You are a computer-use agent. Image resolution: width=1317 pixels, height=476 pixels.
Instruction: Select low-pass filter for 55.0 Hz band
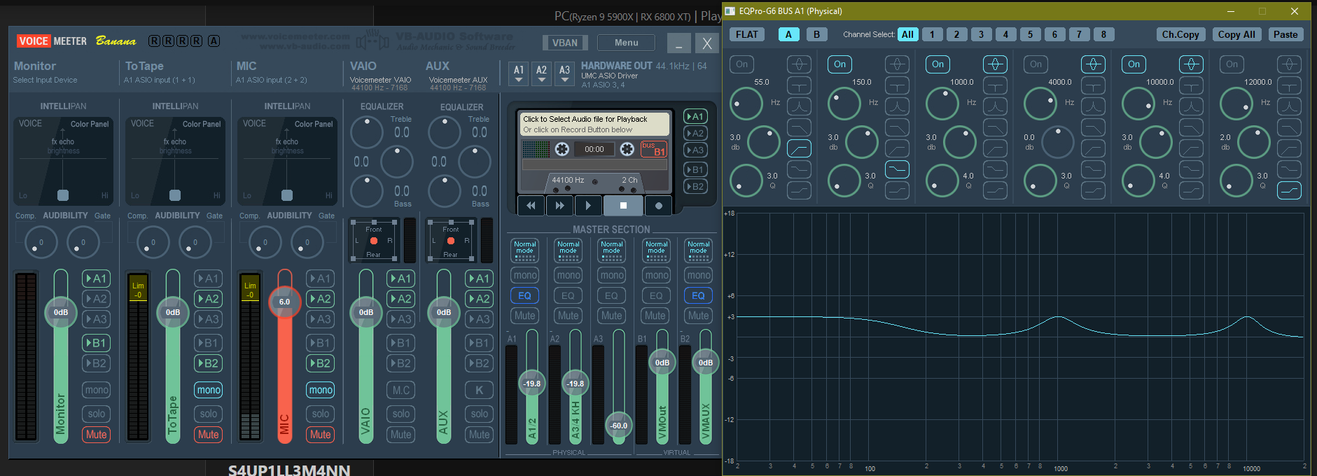point(799,127)
